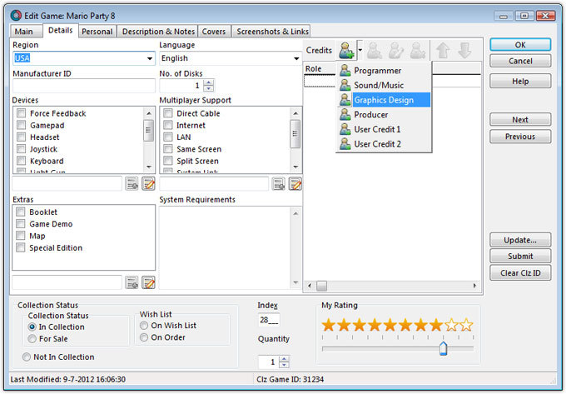Click the OK button

tap(520, 45)
